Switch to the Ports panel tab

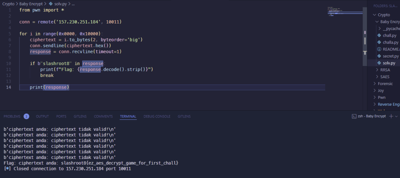pyautogui.click(x=61, y=116)
